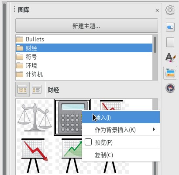Screen dimensions: 179x175
Task: Select the Bullets theme folder
Action: click(x=84, y=39)
